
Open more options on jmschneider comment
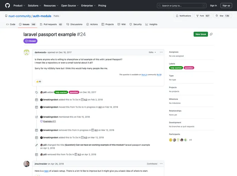coord(161,164)
